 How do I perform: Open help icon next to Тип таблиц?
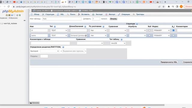click(x=121, y=39)
